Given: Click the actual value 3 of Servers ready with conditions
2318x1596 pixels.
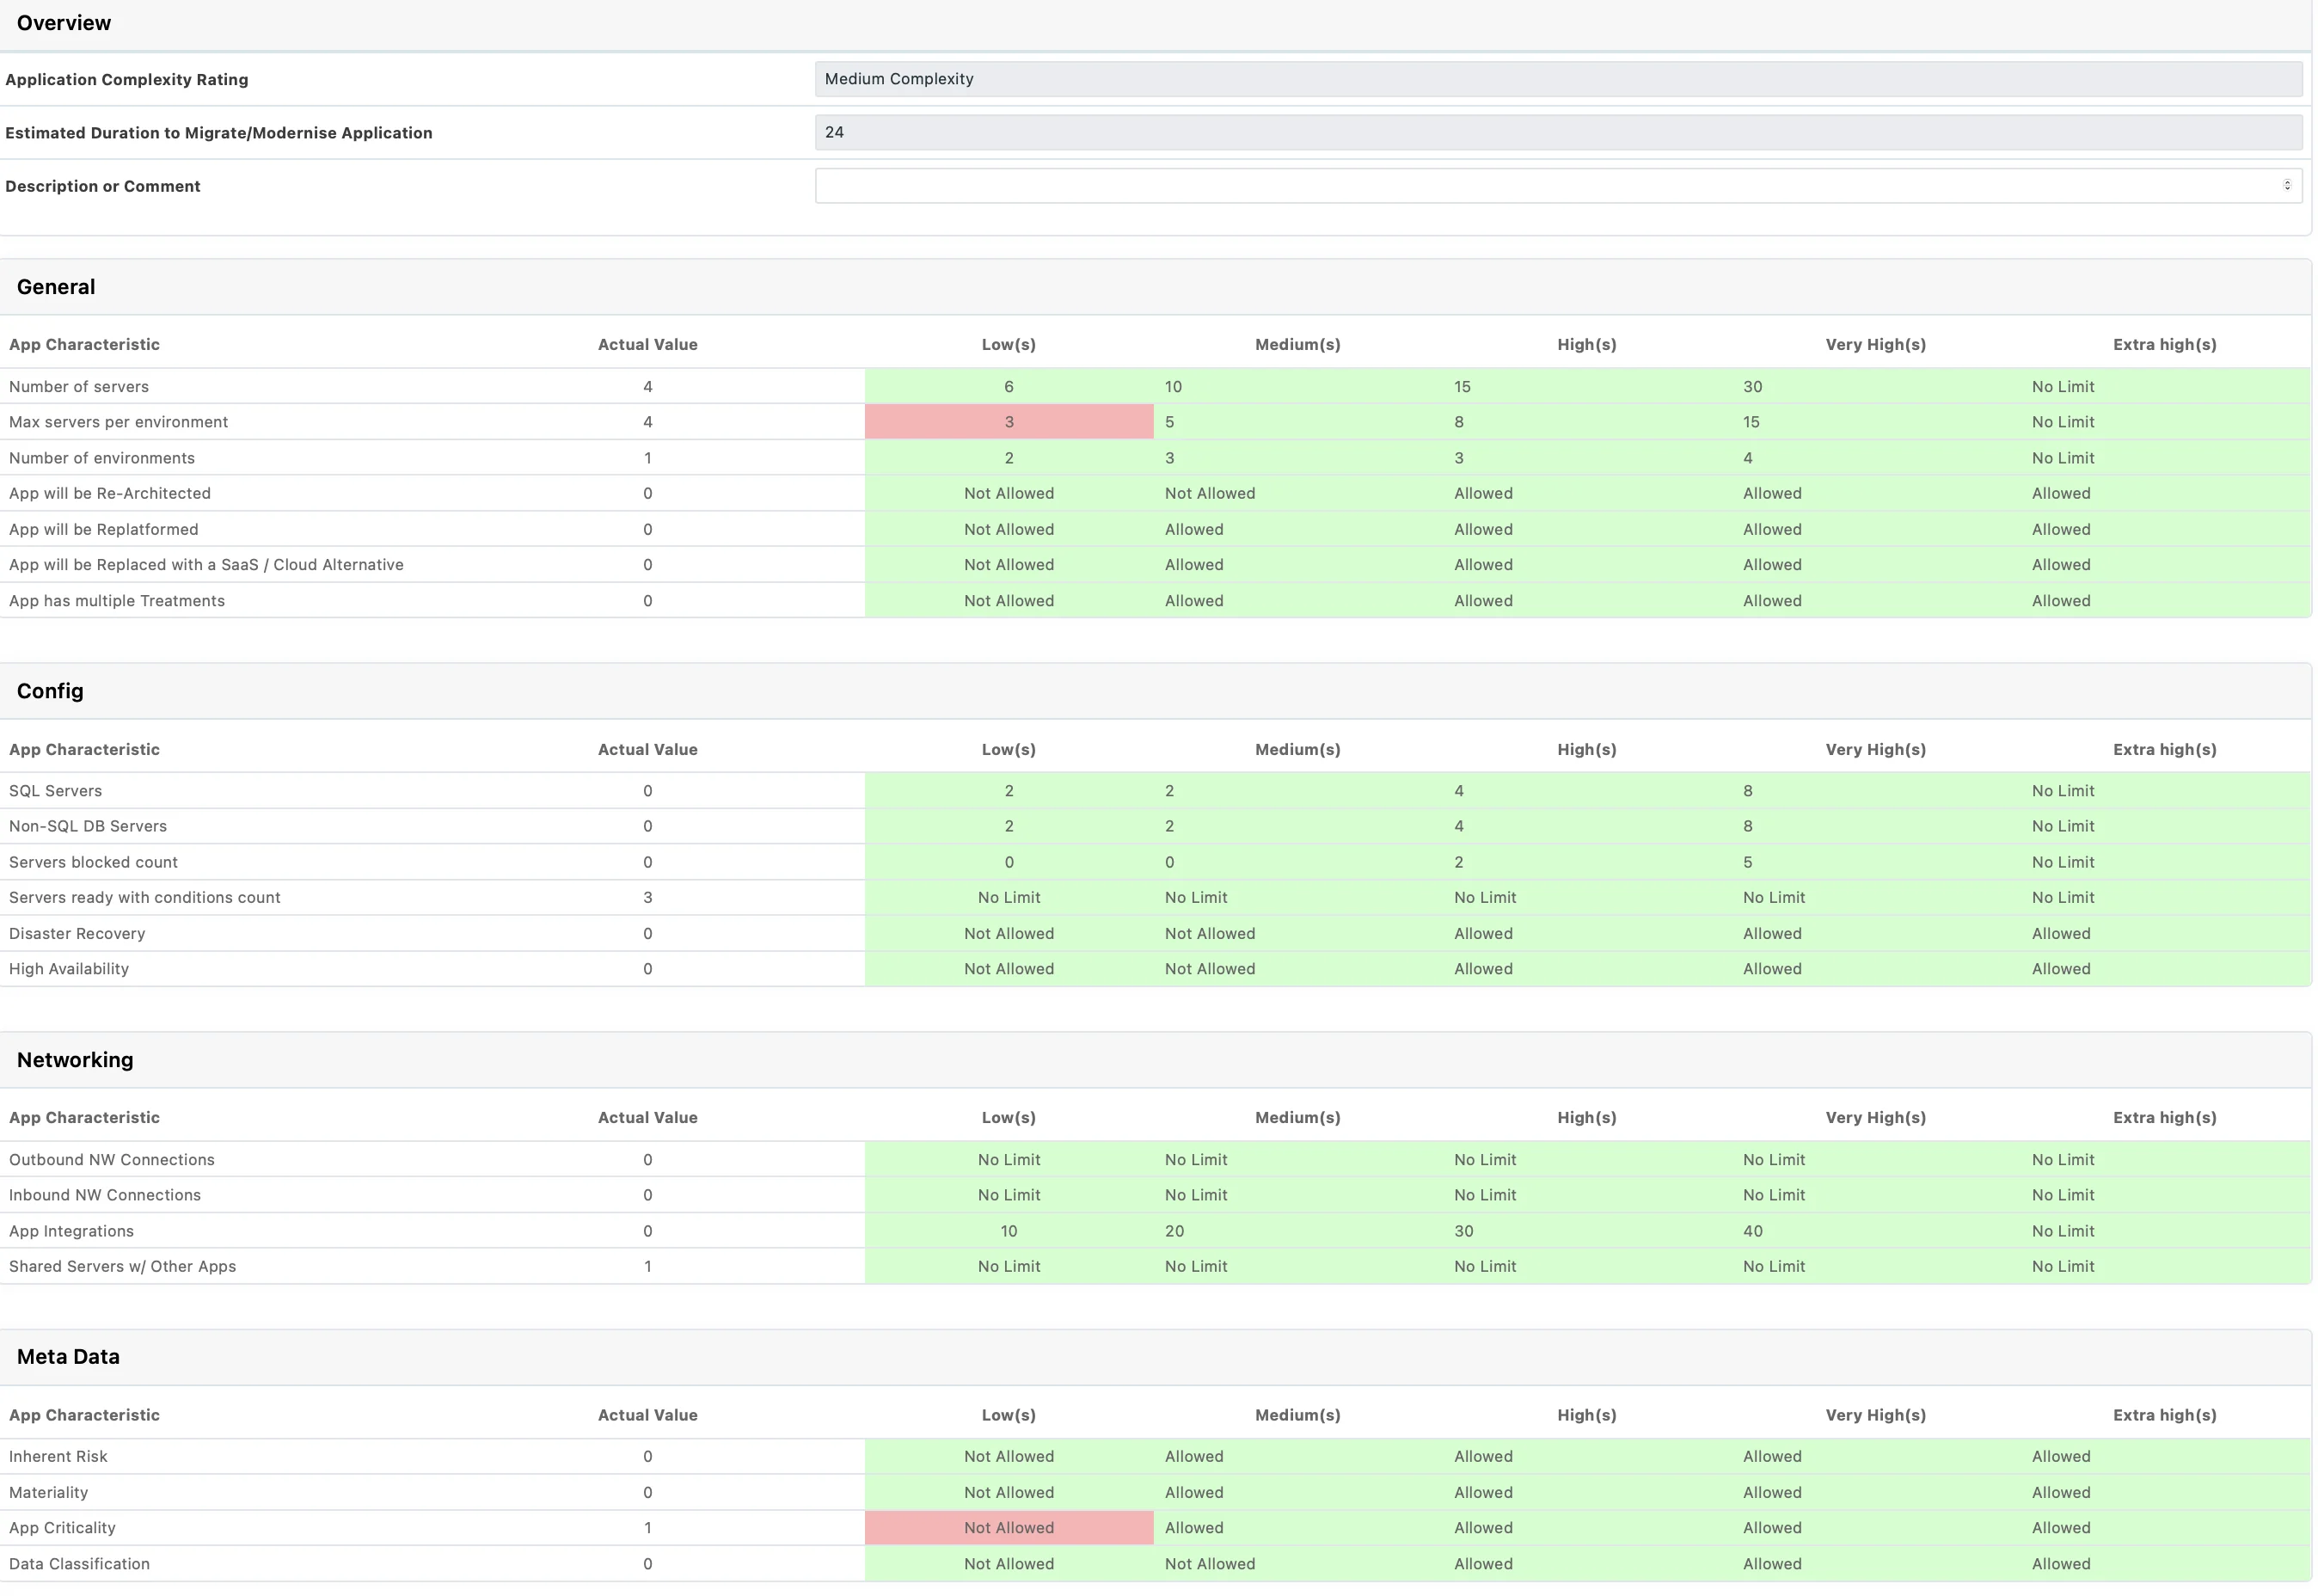Looking at the screenshot, I should click(647, 898).
